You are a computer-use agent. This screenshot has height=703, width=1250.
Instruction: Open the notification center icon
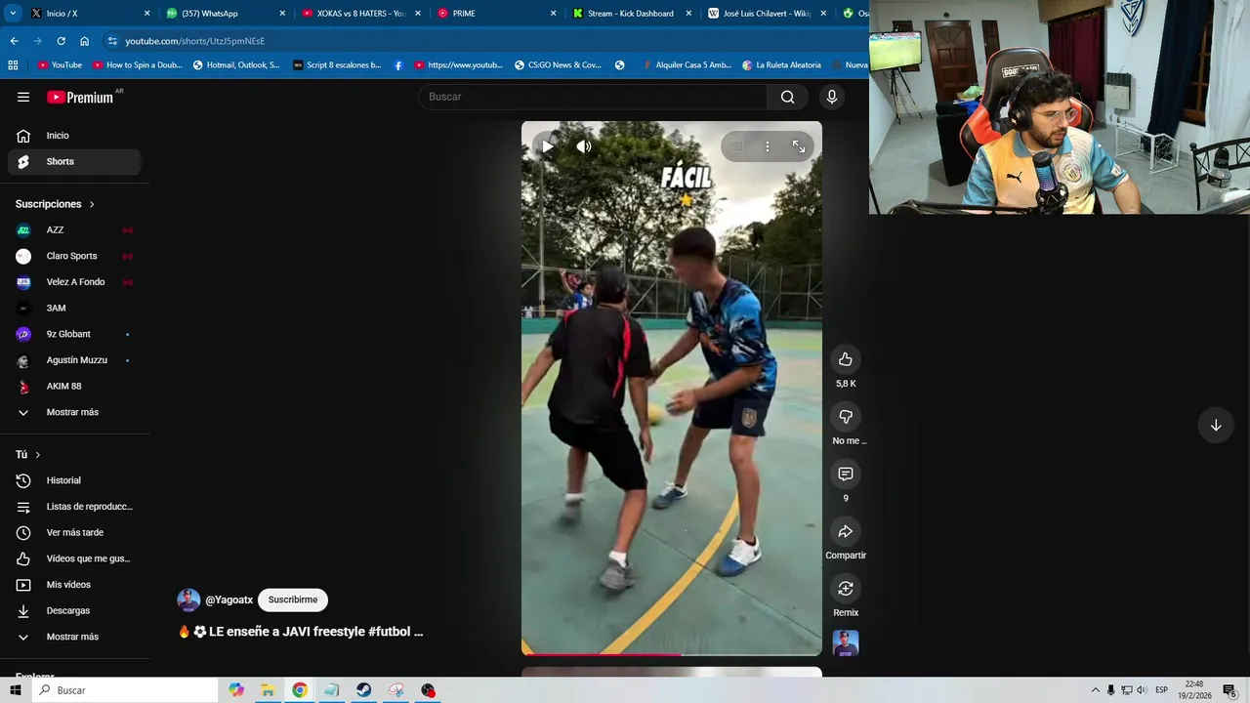(1229, 690)
